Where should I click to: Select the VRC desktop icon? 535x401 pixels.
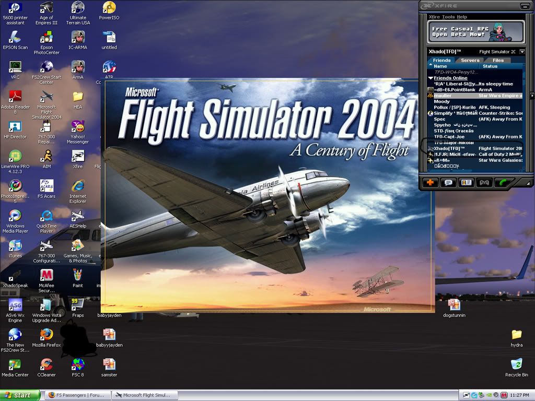(x=15, y=70)
